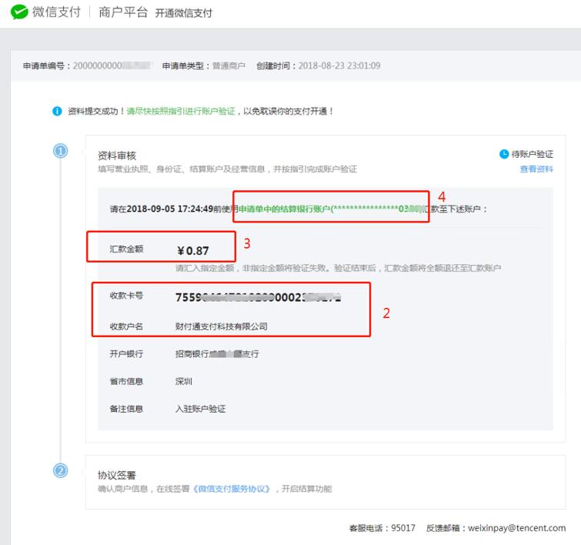
Task: Click the 开户银行 label
Action: [126, 353]
